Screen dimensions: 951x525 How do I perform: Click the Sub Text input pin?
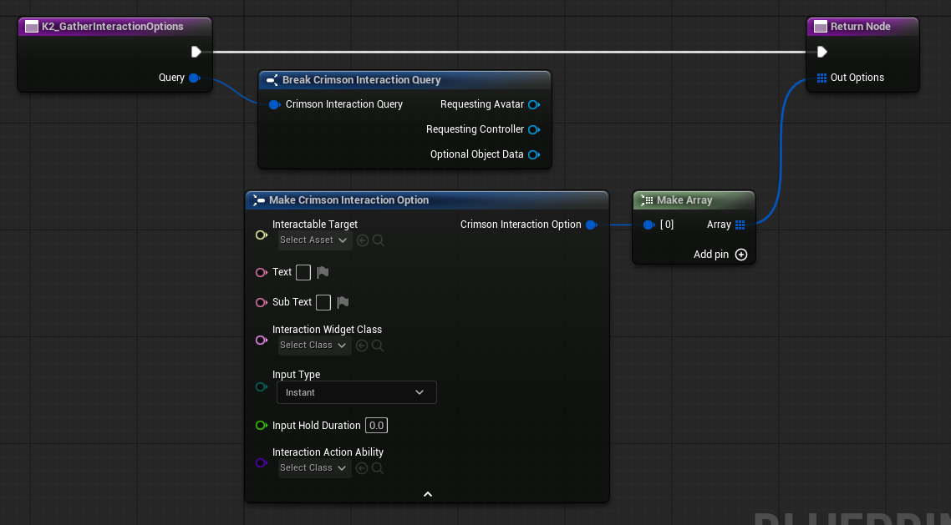point(262,302)
